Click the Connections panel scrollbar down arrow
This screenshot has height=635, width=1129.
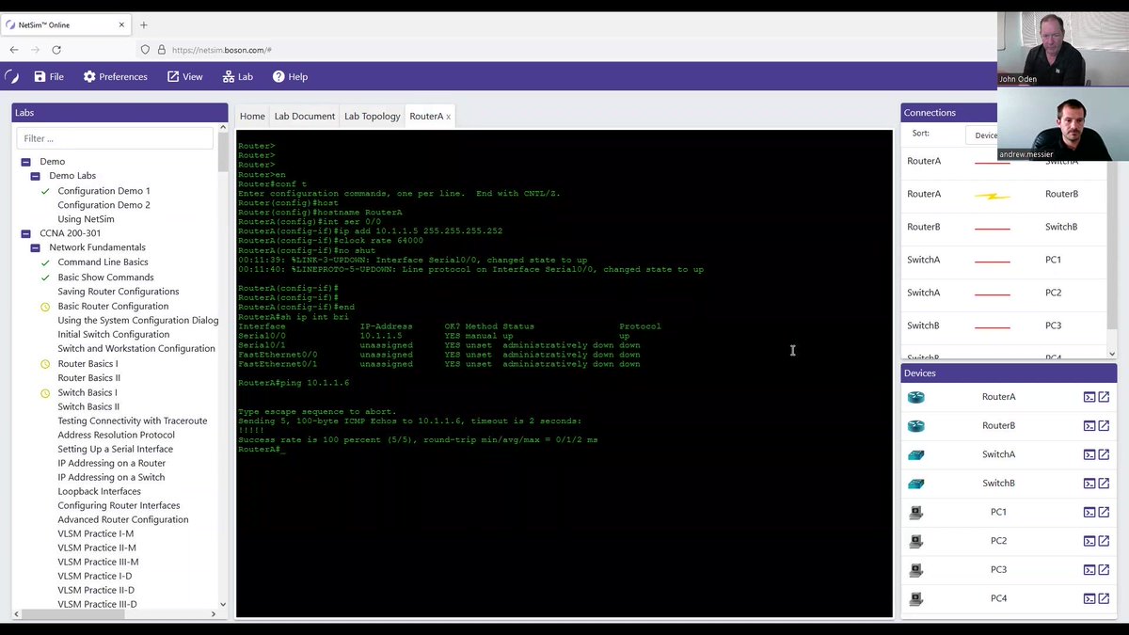pyautogui.click(x=1112, y=354)
